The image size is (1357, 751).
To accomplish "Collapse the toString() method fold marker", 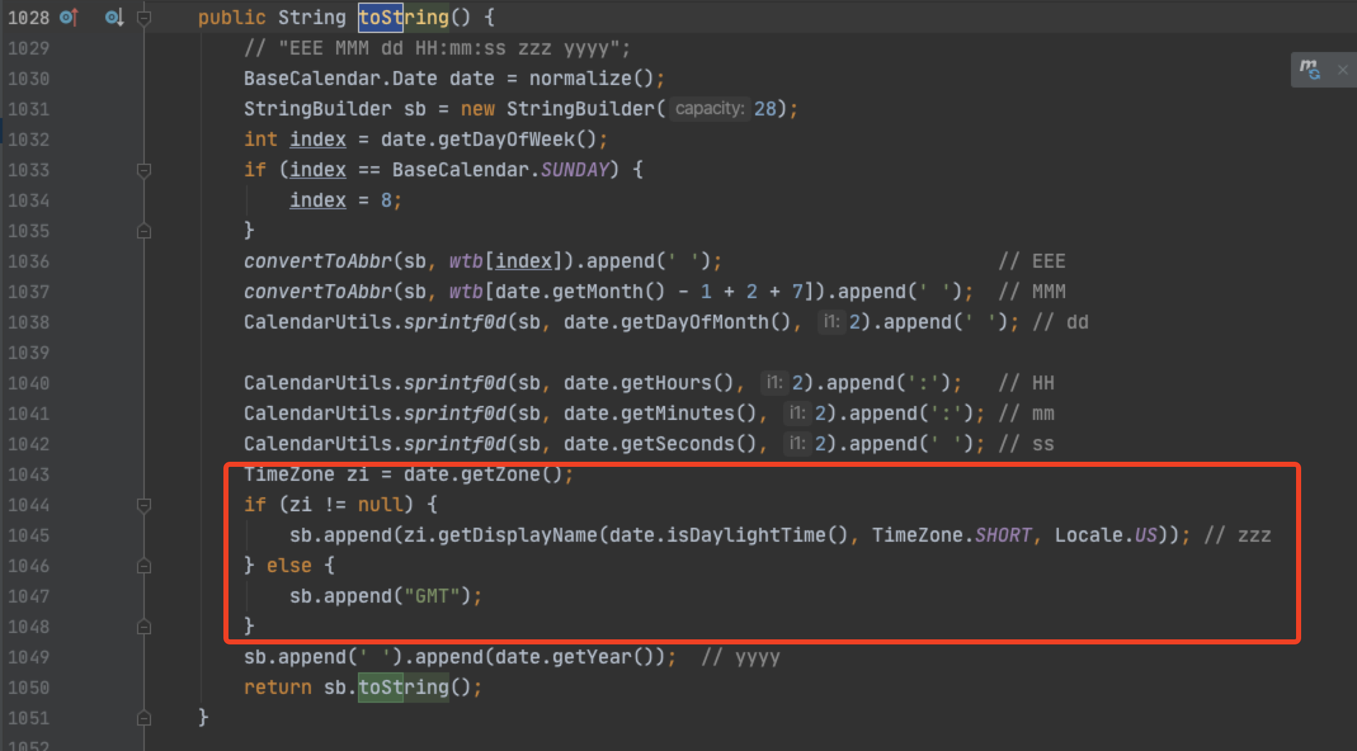I will coord(144,18).
